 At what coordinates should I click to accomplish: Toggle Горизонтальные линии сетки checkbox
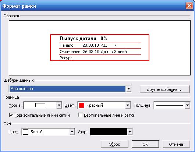[x=11, y=115]
